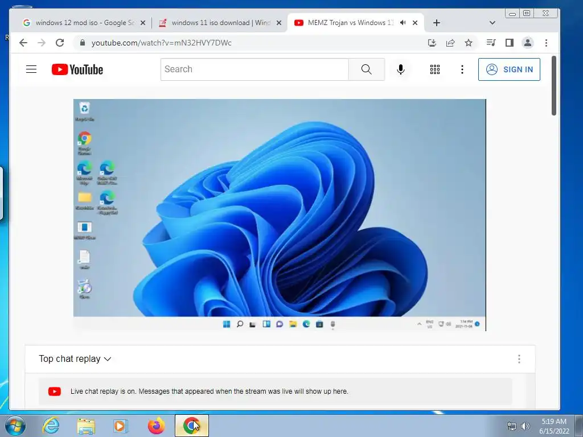
Task: Open the volume speaker in system tray
Action: [525, 426]
